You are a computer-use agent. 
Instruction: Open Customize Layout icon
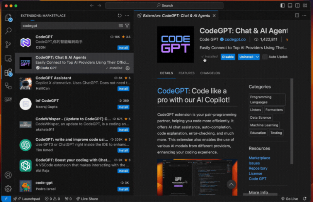305,5
